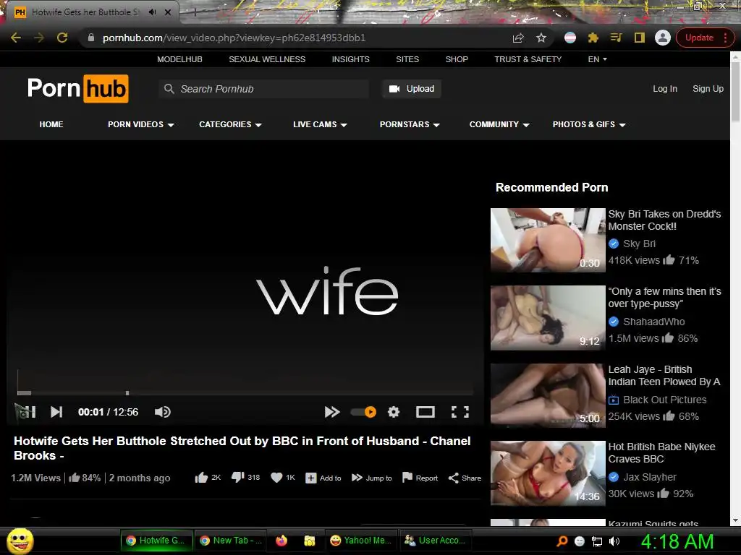Mute the video using the player volume icon
This screenshot has width=741, height=555.
[x=163, y=412]
